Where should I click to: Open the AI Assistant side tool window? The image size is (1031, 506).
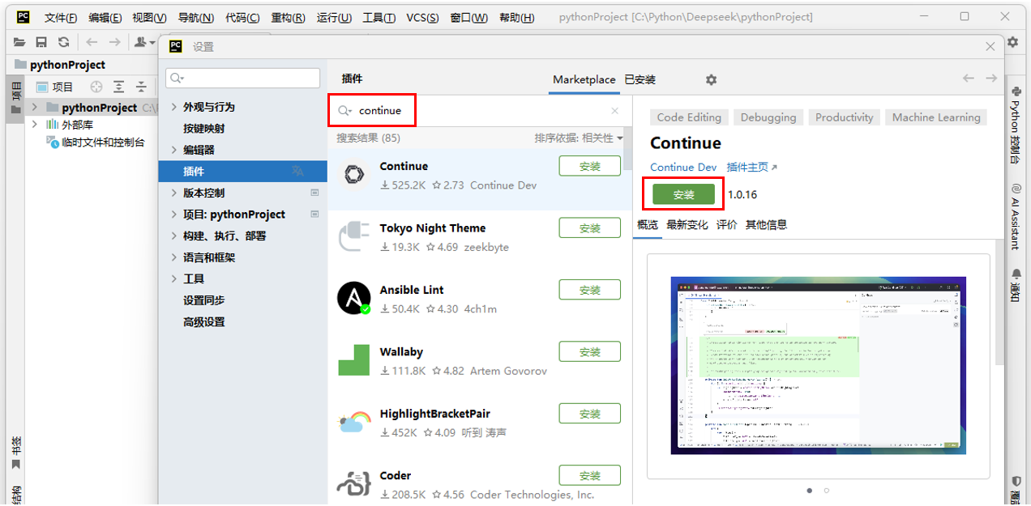1015,217
